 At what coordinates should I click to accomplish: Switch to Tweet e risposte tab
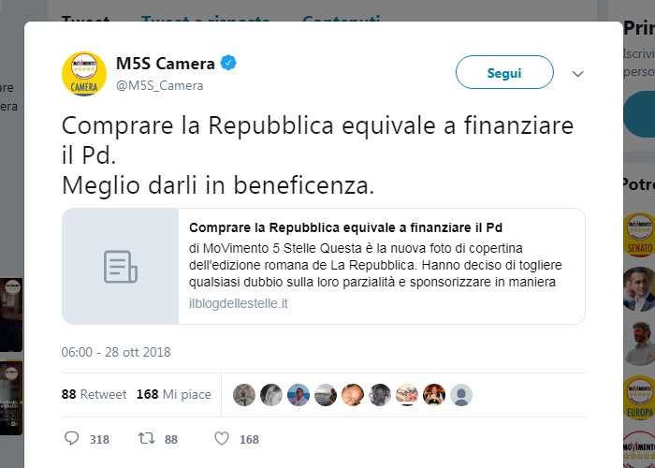click(x=206, y=19)
